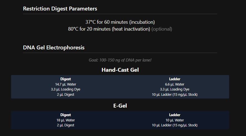
Task: Click the Hand-Cast Gel title
Action: (x=120, y=70)
